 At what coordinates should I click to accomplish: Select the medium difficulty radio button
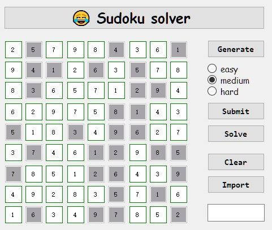click(212, 80)
